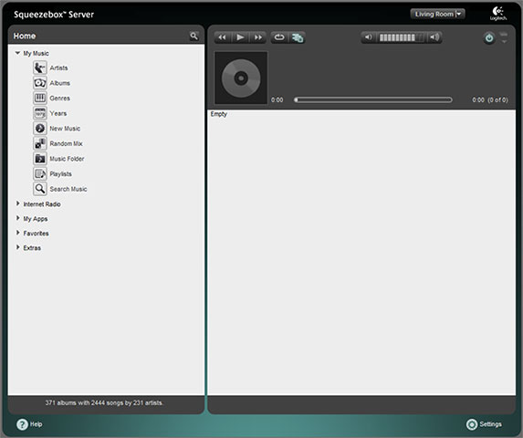This screenshot has width=523, height=438.
Task: Open the Years calendar icon
Action: tap(40, 113)
